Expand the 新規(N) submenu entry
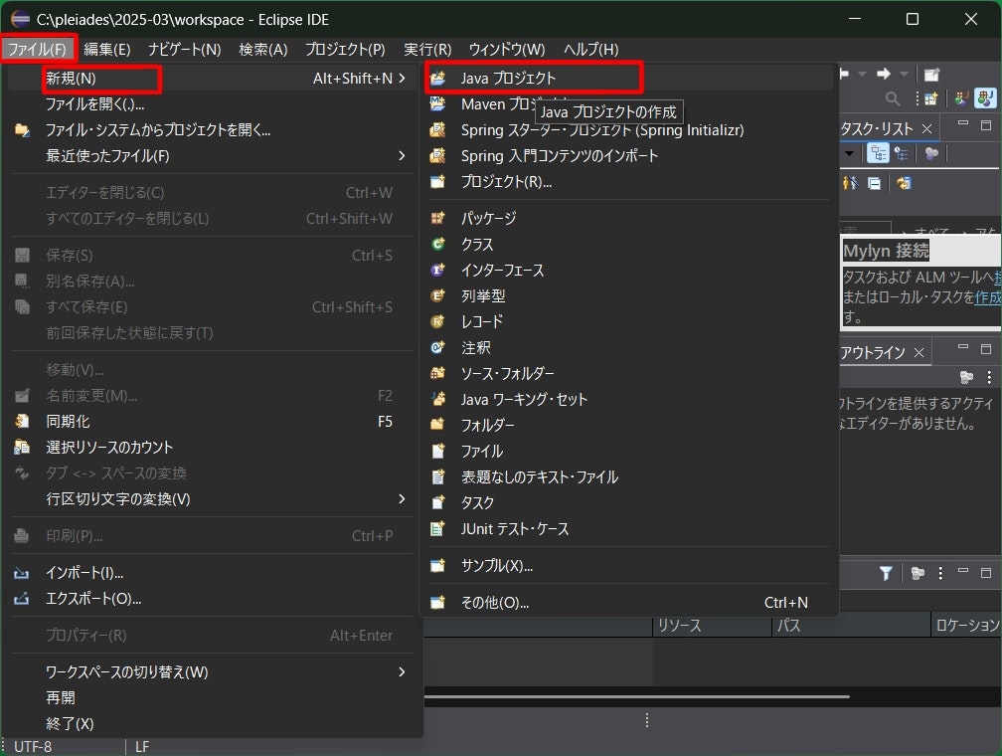Viewport: 1002px width, 756px height. (x=212, y=78)
